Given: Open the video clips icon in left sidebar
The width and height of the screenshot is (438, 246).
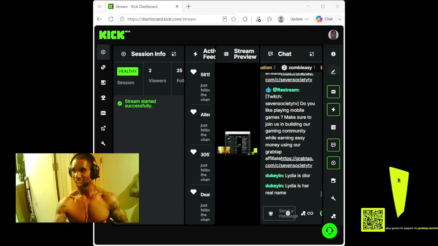Looking at the screenshot, I should point(103,113).
